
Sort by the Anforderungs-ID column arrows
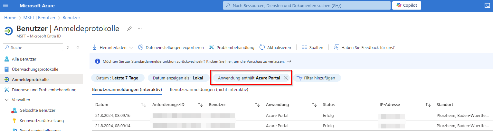tap(200, 105)
